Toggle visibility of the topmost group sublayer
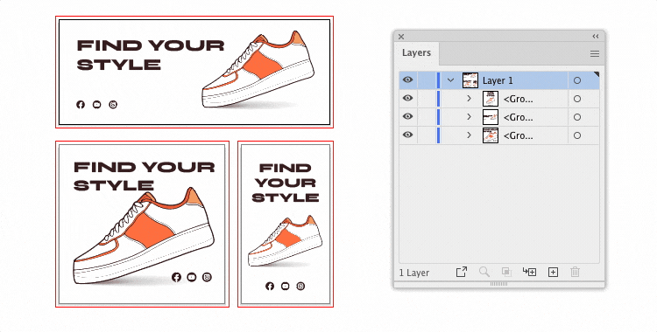Viewport: 657px width, 332px height. [x=407, y=98]
